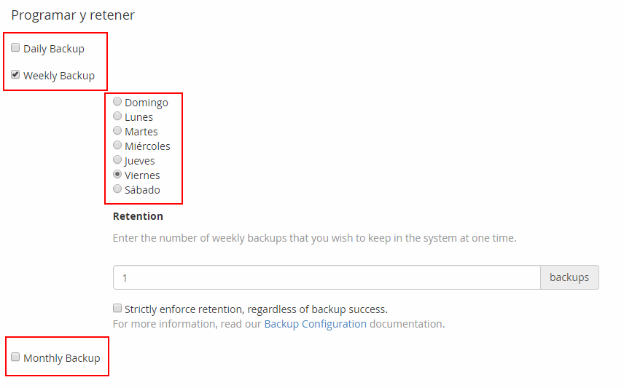Enable the Daily Backup checkbox
The image size is (624, 388).
tap(15, 48)
